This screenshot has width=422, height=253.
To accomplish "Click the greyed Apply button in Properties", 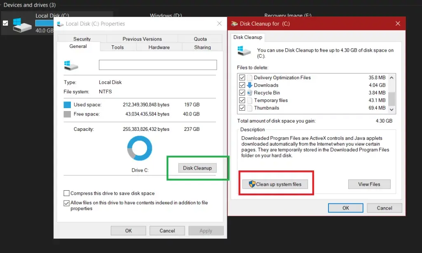I will 206,231.
